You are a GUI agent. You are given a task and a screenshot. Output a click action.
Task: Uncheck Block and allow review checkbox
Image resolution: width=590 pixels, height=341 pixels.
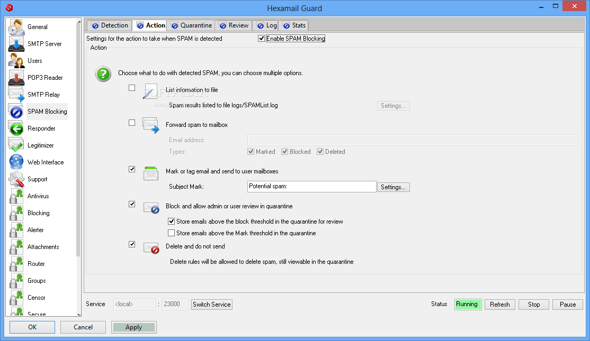132,204
